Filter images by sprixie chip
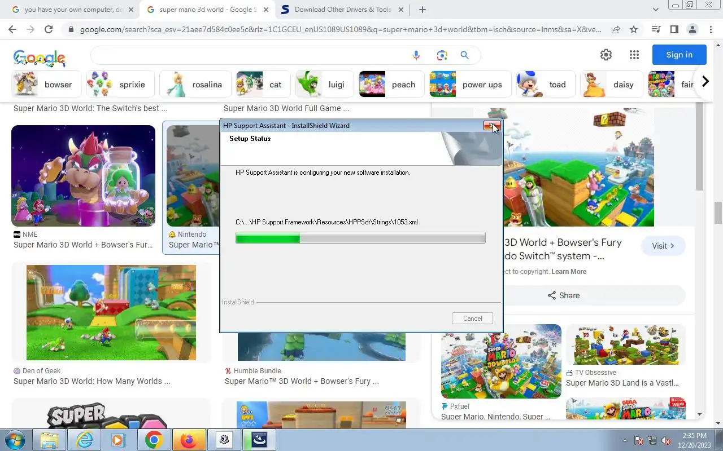 tap(120, 85)
